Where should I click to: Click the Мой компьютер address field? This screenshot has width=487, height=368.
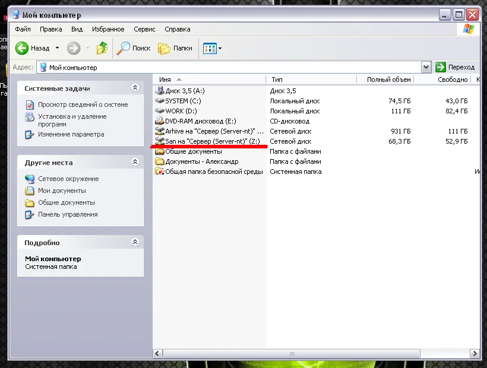pyautogui.click(x=229, y=67)
